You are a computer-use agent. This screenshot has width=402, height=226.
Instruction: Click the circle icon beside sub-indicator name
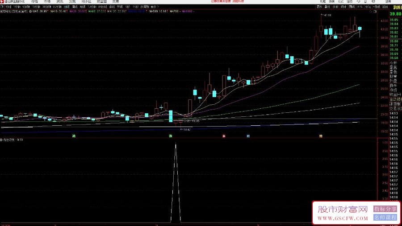point(1,140)
